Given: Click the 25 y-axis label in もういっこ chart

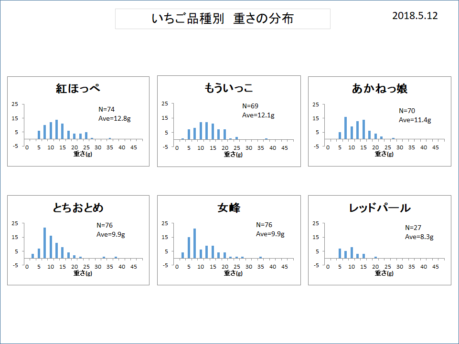Looking at the screenshot, I should coord(164,104).
